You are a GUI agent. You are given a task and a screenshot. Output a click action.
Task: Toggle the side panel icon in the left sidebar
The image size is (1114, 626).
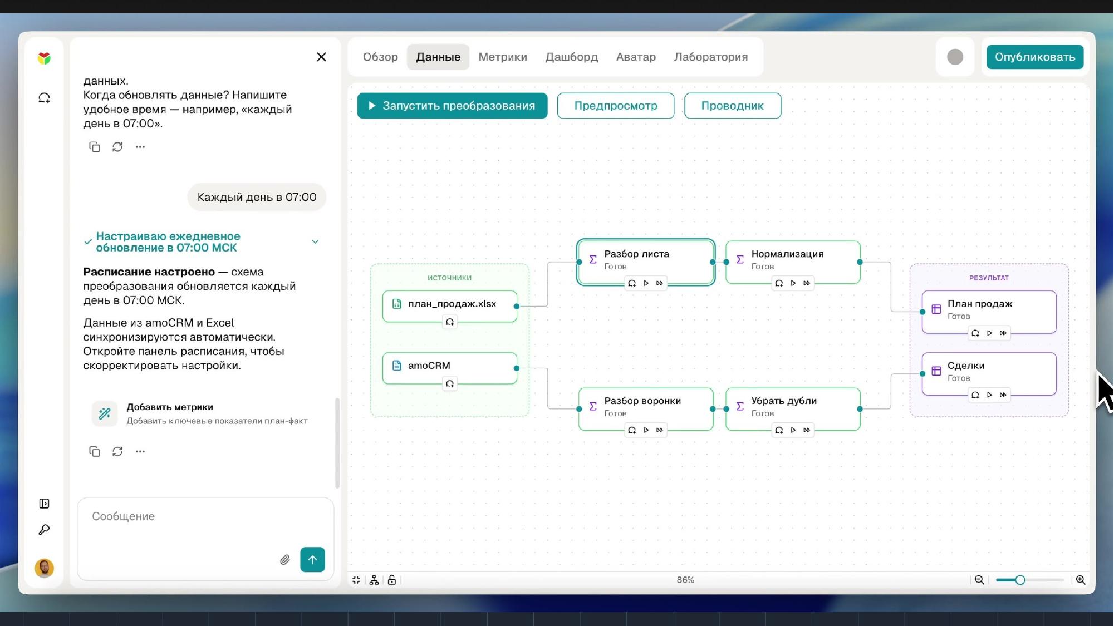(x=45, y=504)
